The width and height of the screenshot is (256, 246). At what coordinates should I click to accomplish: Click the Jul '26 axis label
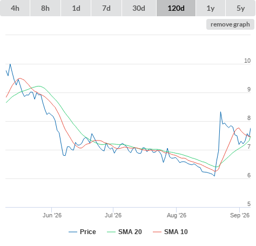point(113,215)
